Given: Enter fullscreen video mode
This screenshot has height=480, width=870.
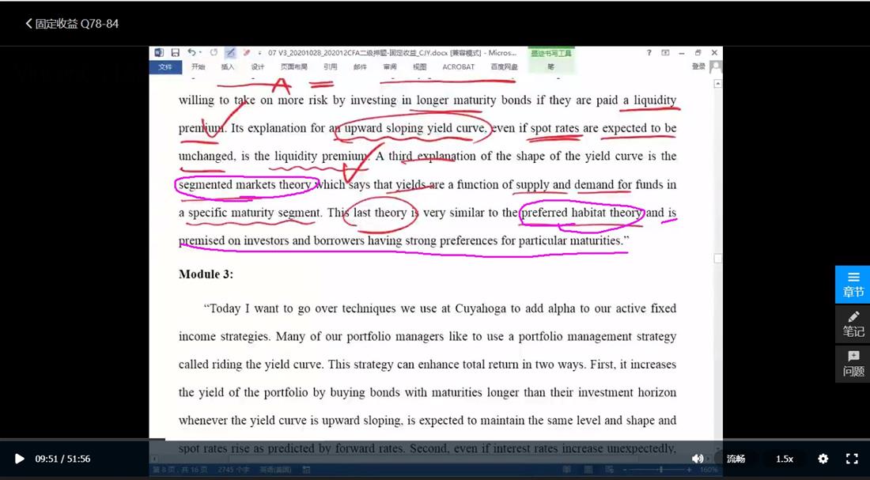Looking at the screenshot, I should pos(852,459).
